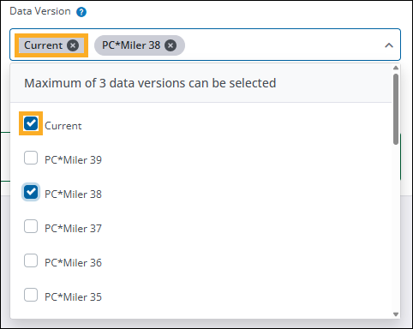Click the 'PC*Miler 39' option label
413x329 pixels.
pos(73,160)
